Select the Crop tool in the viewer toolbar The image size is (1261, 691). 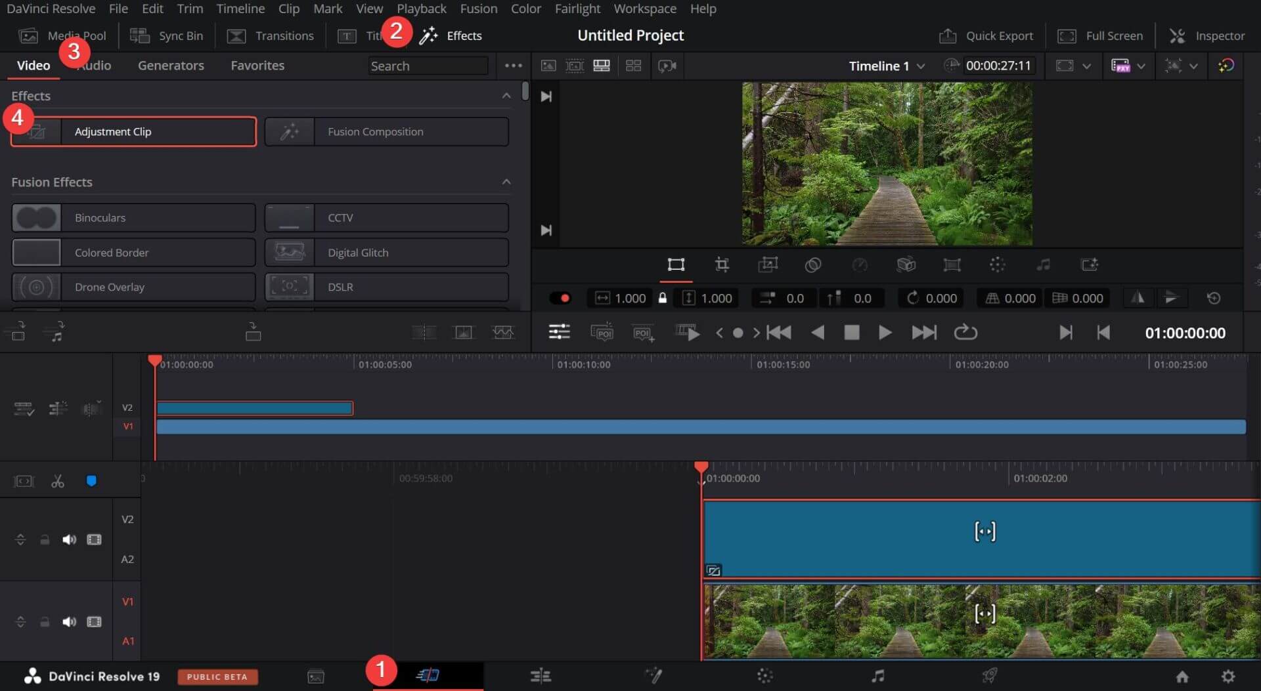click(722, 265)
